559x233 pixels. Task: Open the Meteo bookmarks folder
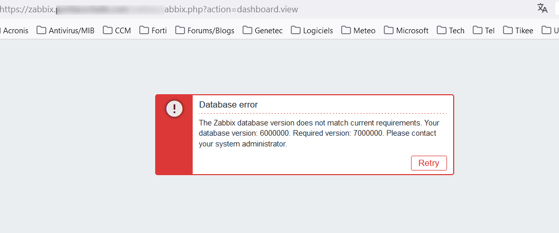tap(358, 31)
